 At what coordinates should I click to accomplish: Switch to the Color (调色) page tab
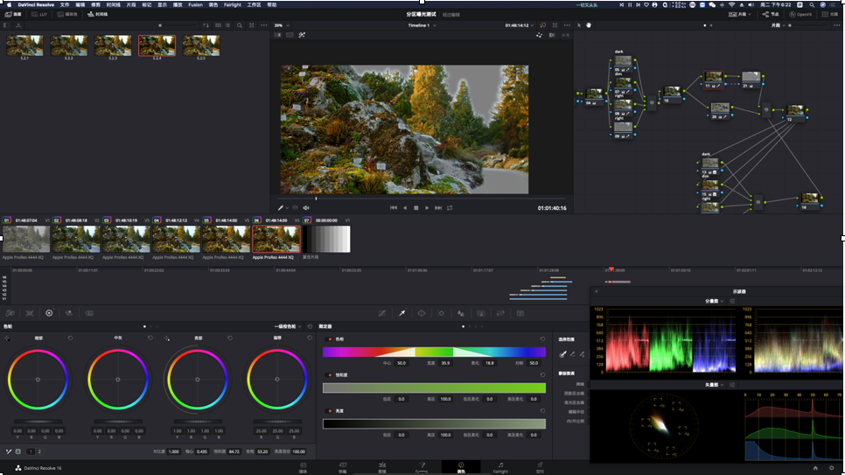click(x=461, y=466)
